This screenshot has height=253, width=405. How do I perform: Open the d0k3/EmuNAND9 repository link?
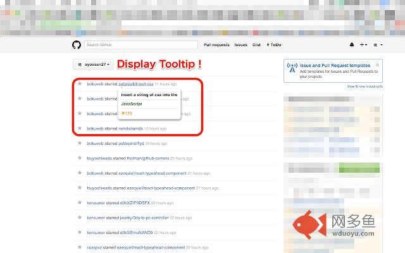(x=136, y=233)
